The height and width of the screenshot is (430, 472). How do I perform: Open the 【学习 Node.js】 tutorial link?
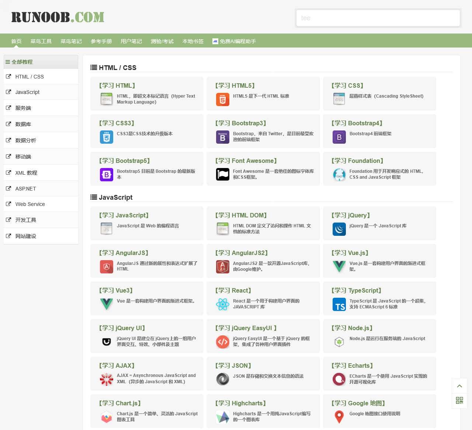tap(352, 328)
